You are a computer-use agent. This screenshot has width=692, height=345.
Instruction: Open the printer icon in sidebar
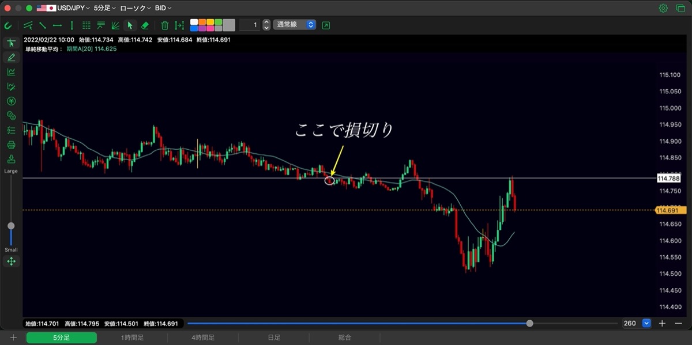(x=11, y=145)
